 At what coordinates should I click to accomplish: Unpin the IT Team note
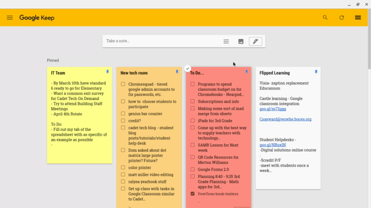pos(108,72)
